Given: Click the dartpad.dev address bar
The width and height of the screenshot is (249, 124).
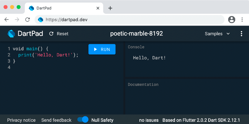Looking at the screenshot, I should click(129, 20).
